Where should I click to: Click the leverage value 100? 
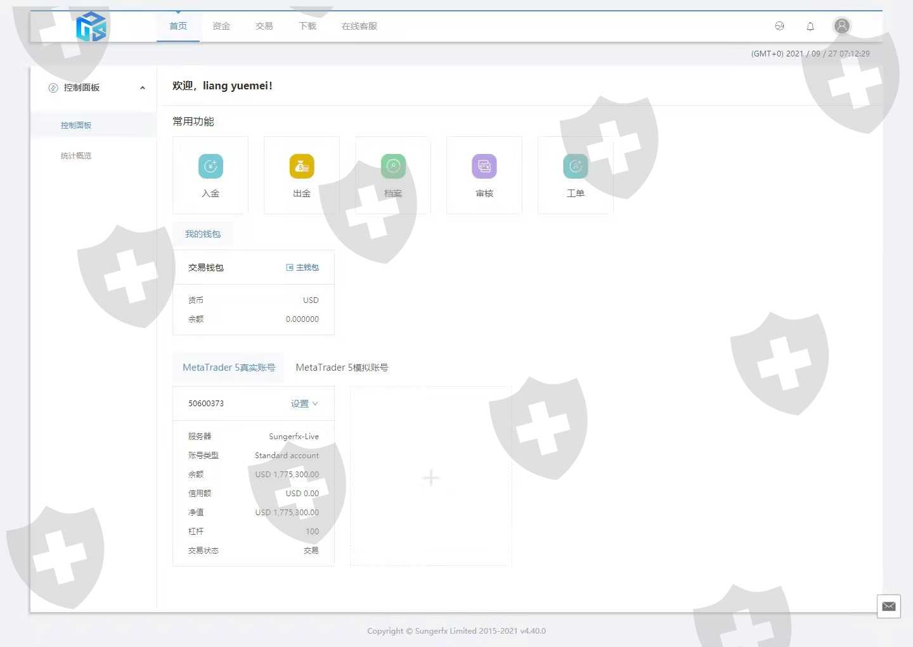(x=313, y=532)
